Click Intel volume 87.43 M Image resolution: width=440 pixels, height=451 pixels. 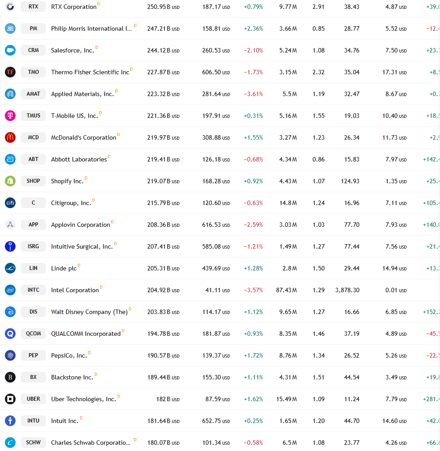[287, 290]
